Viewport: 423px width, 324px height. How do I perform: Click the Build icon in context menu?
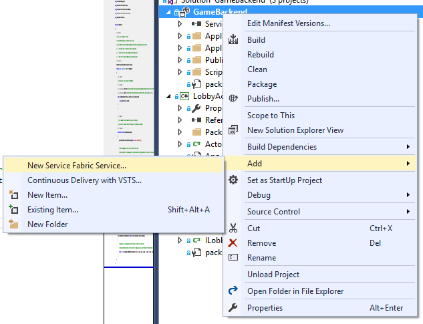point(233,40)
